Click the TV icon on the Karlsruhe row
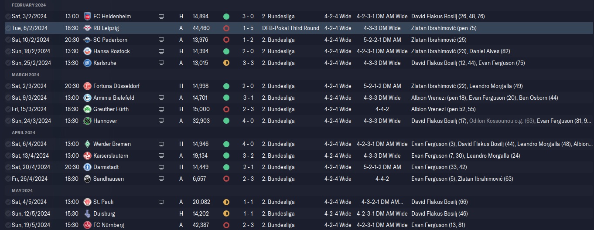Viewport: 594px width, 230px height. (x=161, y=63)
